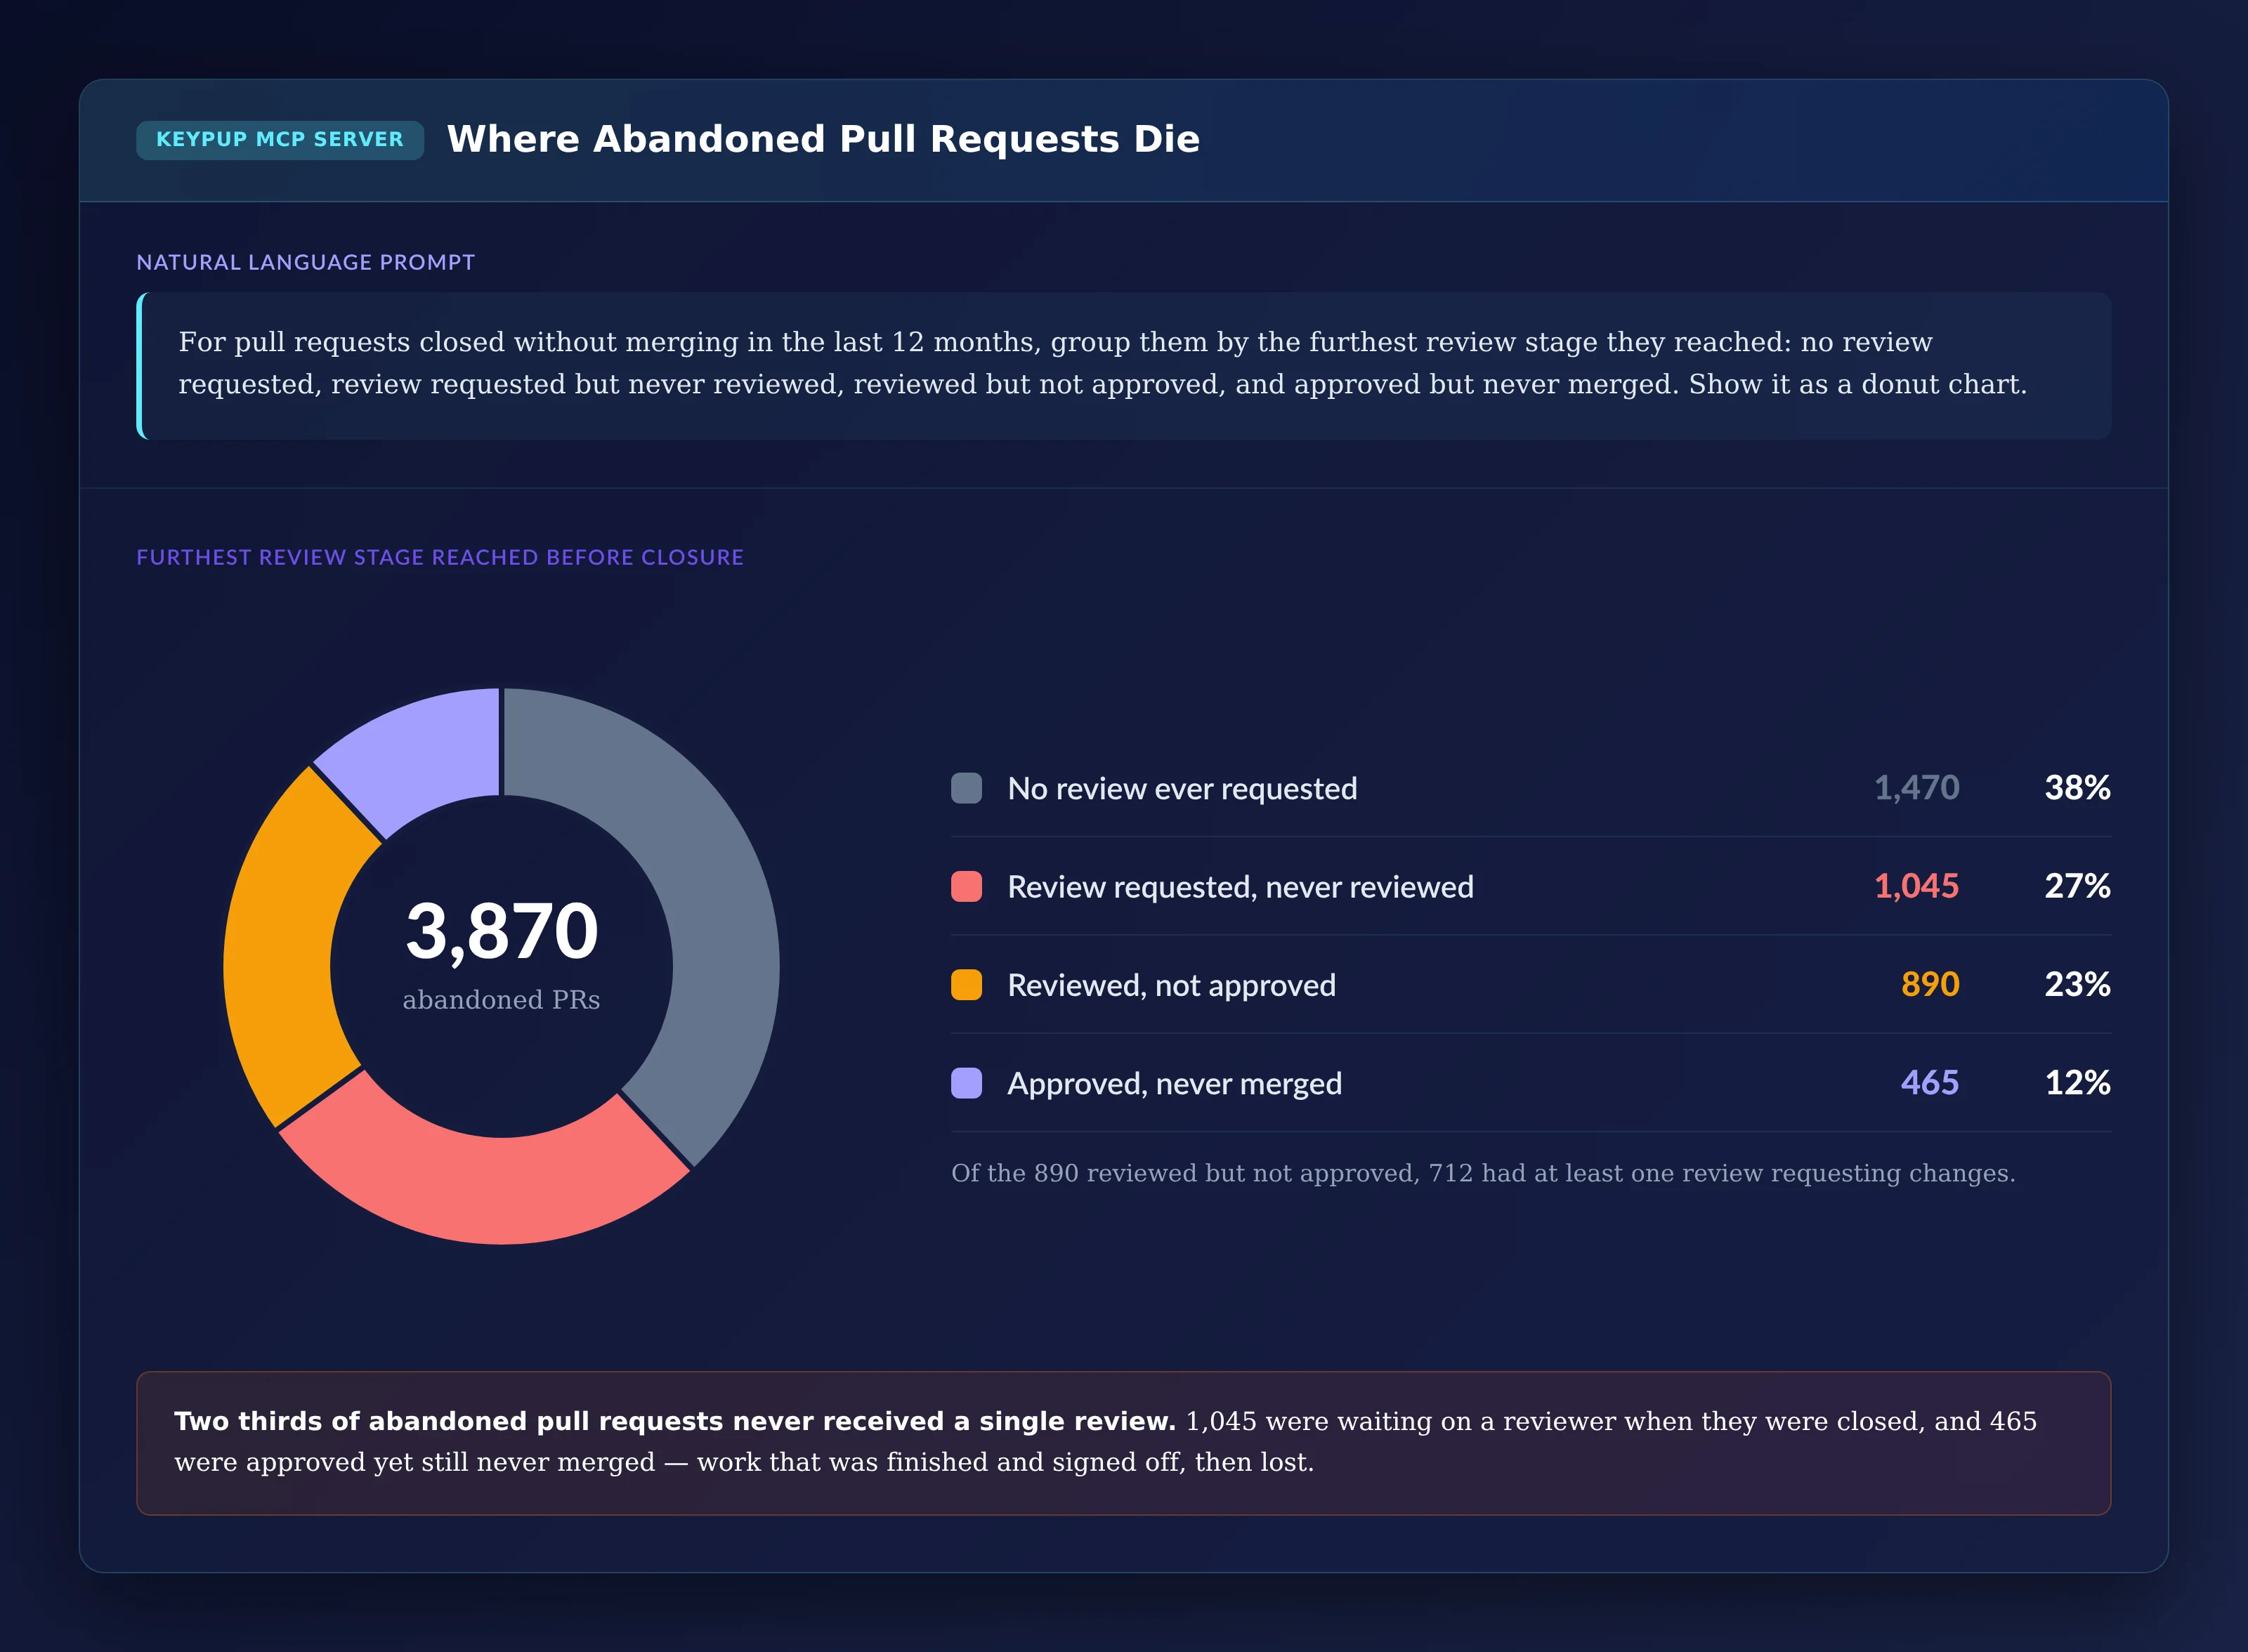Click the count value 465 in the legend
The height and width of the screenshot is (1652, 2248).
1930,1083
